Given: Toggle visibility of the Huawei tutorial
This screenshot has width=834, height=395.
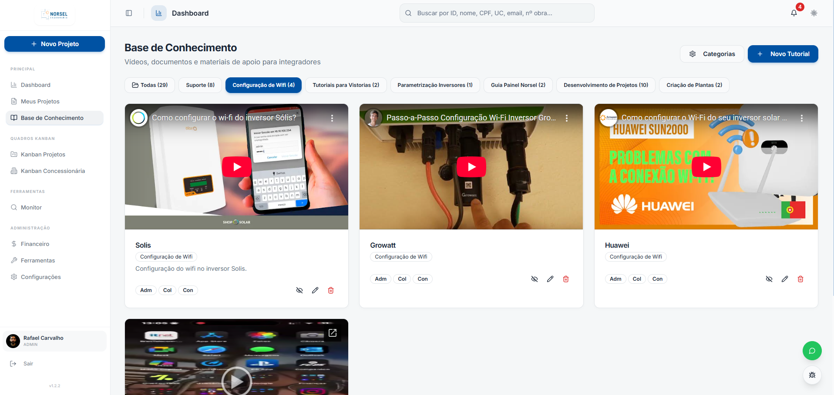Looking at the screenshot, I should point(769,279).
